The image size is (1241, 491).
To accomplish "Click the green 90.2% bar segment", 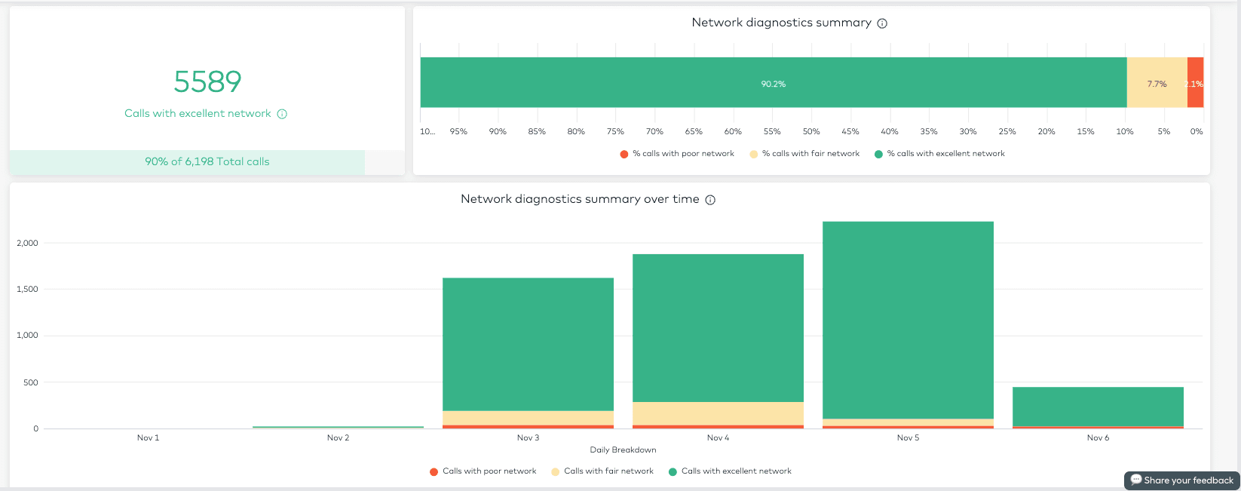I will (773, 83).
